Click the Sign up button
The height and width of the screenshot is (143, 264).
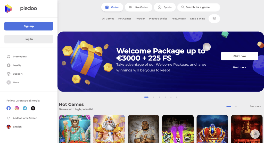click(x=29, y=26)
